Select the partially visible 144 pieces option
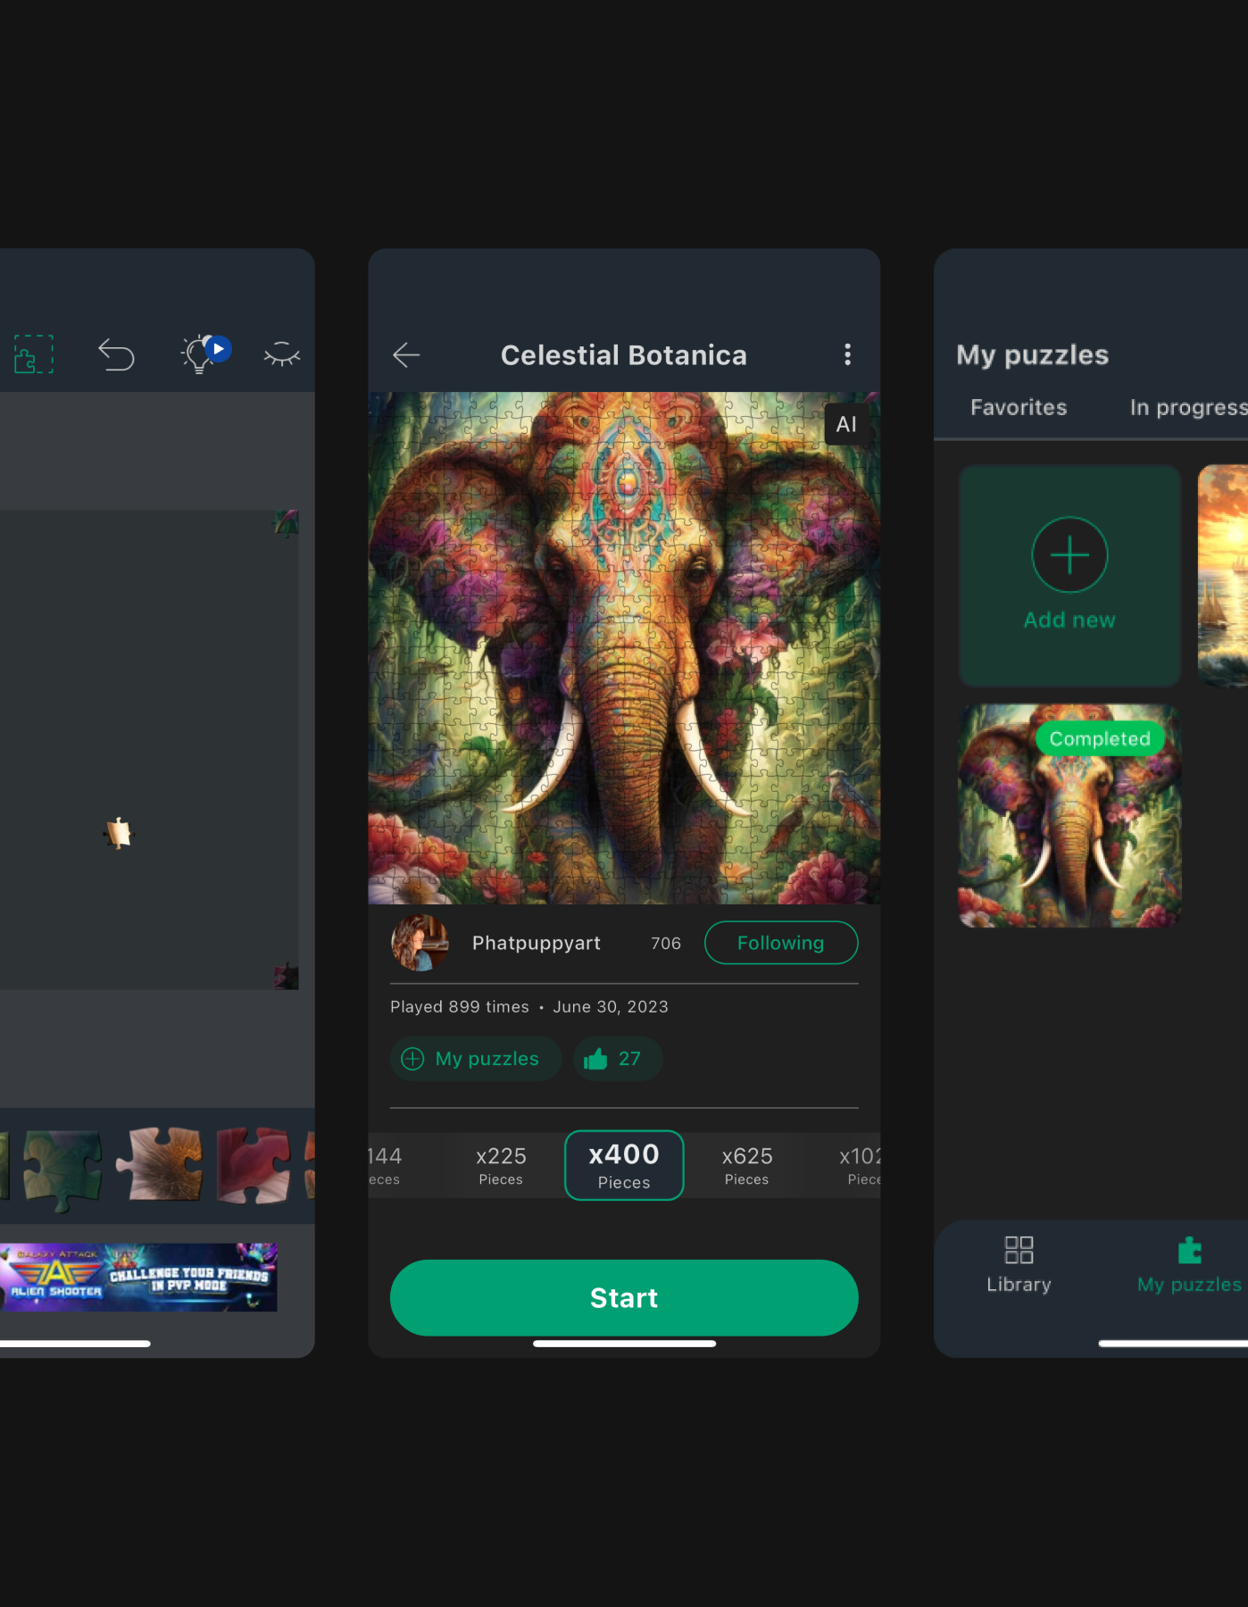This screenshot has width=1248, height=1607. 385,1165
